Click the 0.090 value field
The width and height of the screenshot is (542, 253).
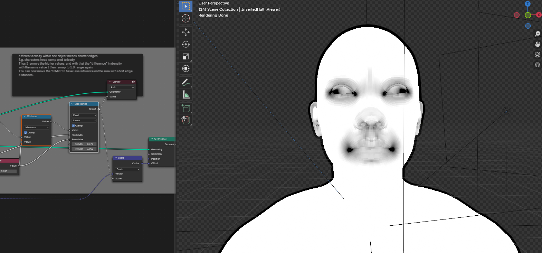click(x=8, y=171)
